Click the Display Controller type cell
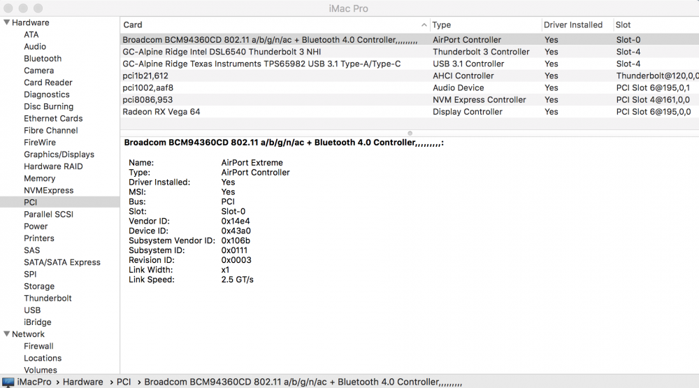699x388 pixels. click(467, 112)
